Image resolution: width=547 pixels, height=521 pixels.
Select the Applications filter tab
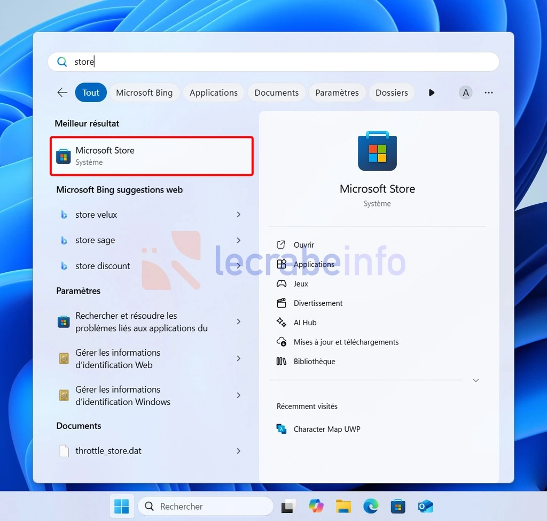pyautogui.click(x=214, y=93)
